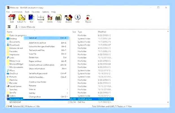Click the Music note folder icon
175x113 pixels.
pyautogui.click(x=8, y=71)
